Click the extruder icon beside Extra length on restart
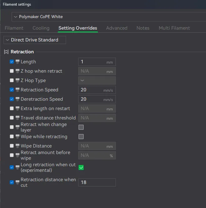The image size is (206, 208). 18,109
